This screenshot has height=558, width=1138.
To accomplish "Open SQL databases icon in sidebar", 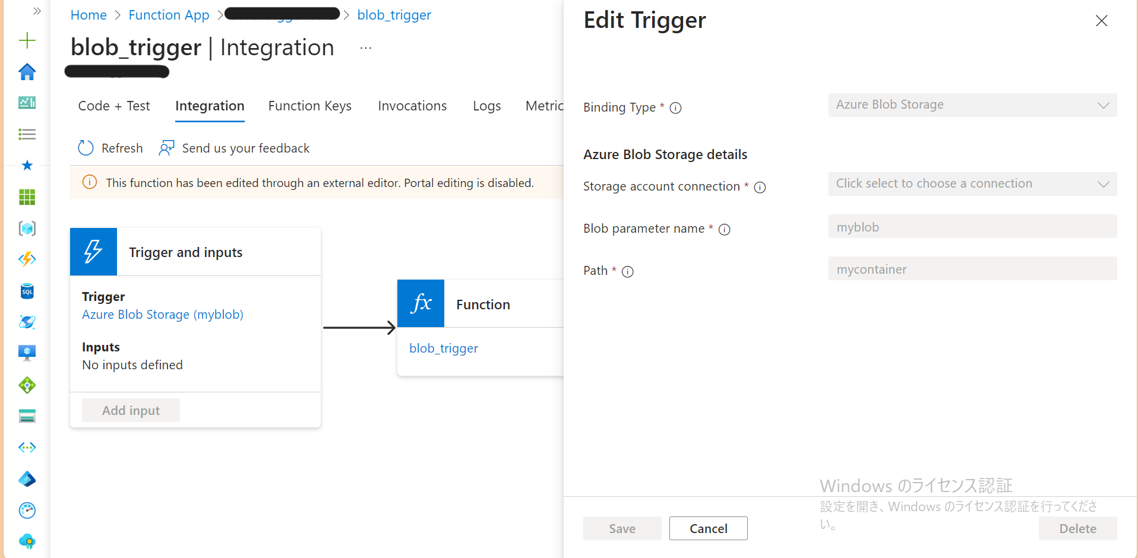I will tap(27, 291).
